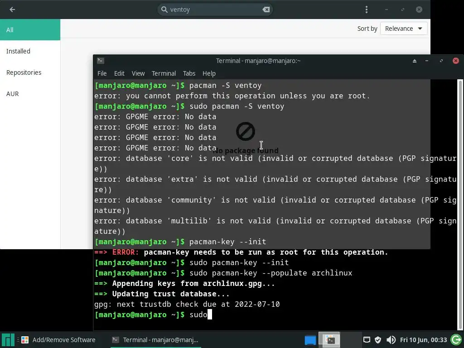This screenshot has width=464, height=348.
Task: Click the 'you cannot perform this operation' error line
Action: (x=232, y=96)
